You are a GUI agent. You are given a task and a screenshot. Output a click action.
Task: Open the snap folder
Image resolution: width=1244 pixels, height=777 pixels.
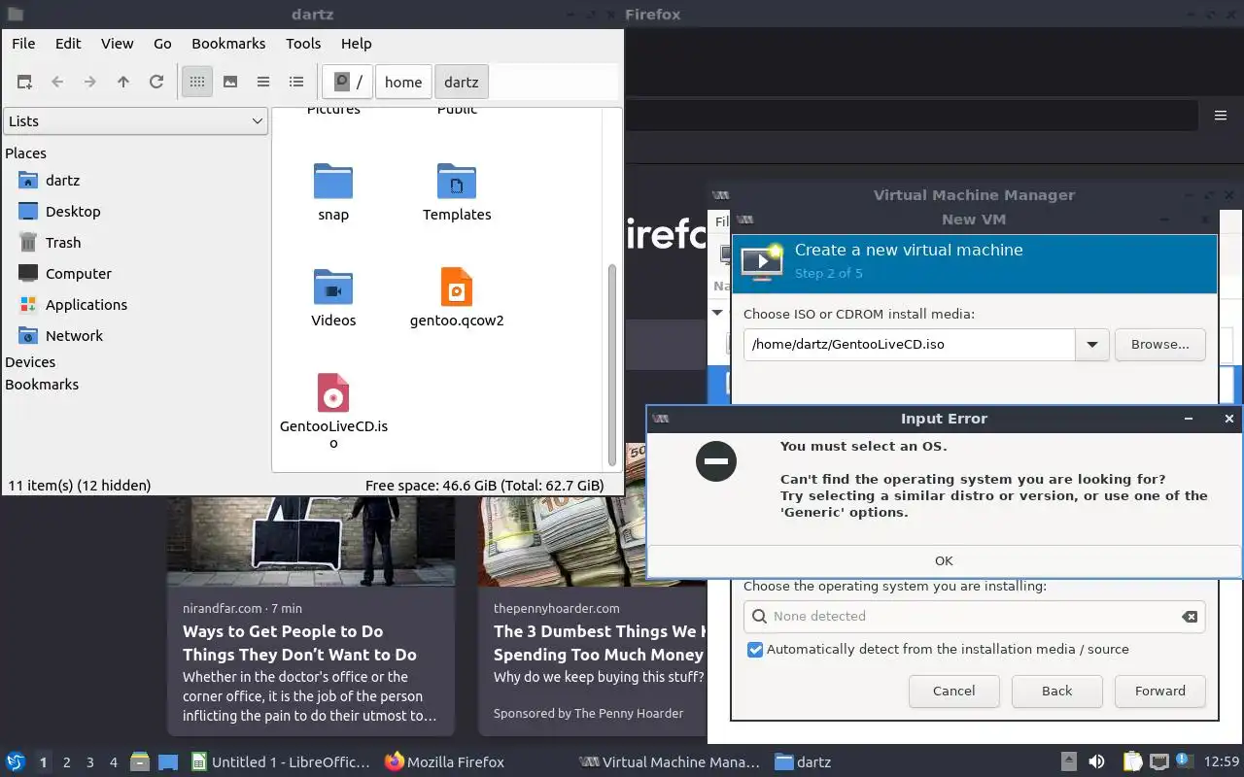tap(333, 192)
